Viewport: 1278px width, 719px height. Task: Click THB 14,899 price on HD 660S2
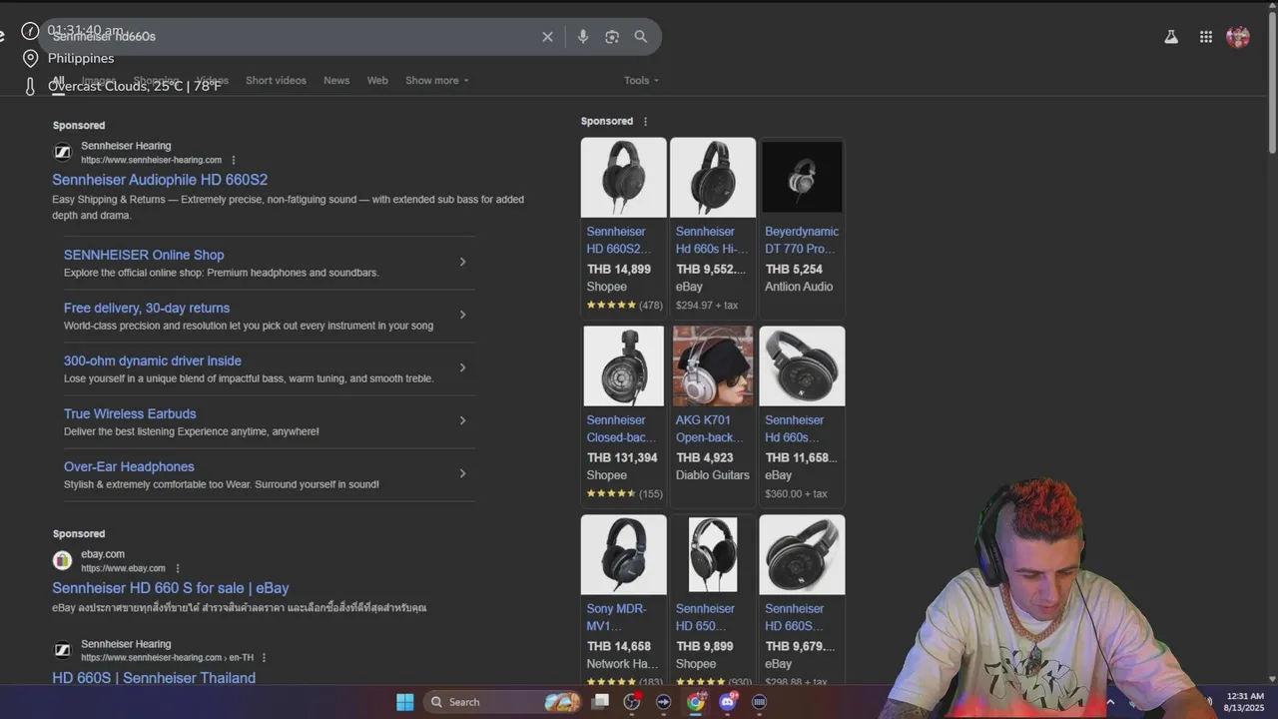click(x=619, y=270)
